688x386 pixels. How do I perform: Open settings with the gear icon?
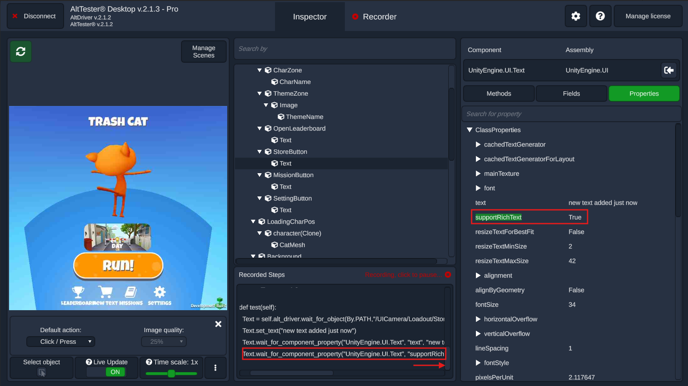[x=575, y=16]
